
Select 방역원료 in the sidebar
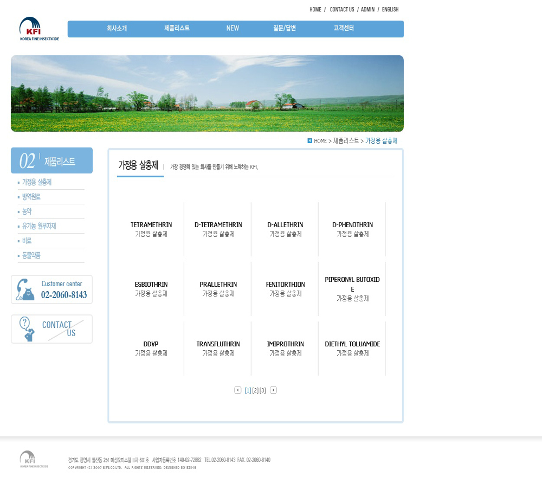click(31, 197)
